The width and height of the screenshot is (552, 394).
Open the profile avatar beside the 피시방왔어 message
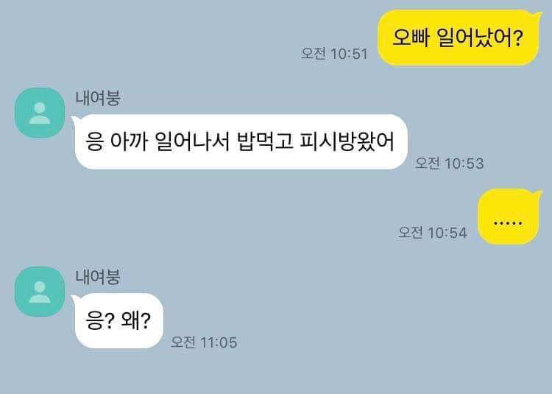click(40, 113)
